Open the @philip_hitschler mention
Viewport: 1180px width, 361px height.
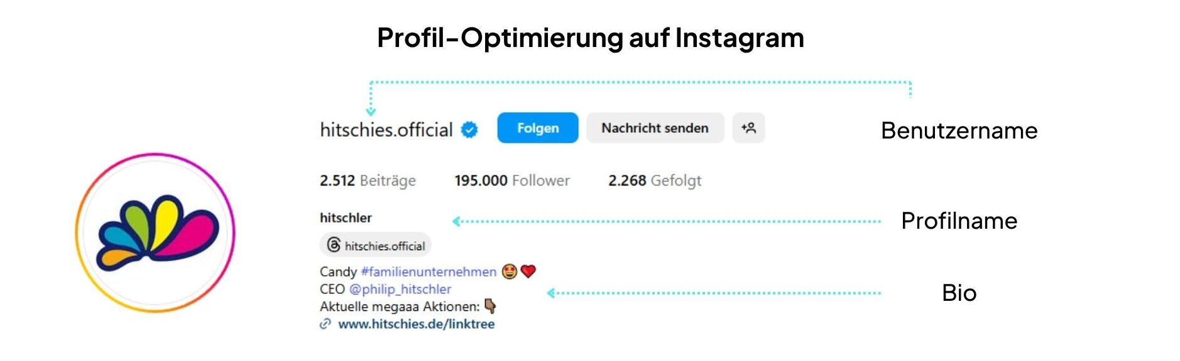(x=400, y=290)
